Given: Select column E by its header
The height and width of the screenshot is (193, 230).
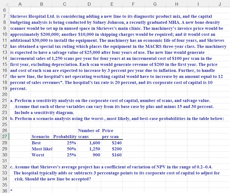Looking at the screenshot, I should click(112, 4).
